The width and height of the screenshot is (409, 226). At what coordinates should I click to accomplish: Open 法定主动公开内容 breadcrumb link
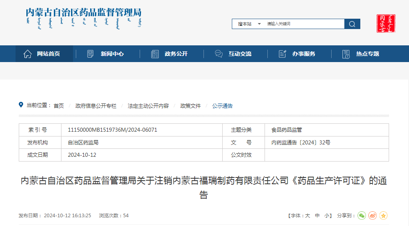click(x=148, y=106)
